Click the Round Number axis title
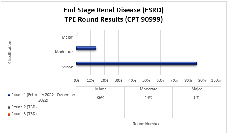This screenshot has height=135, width=228. [146, 124]
